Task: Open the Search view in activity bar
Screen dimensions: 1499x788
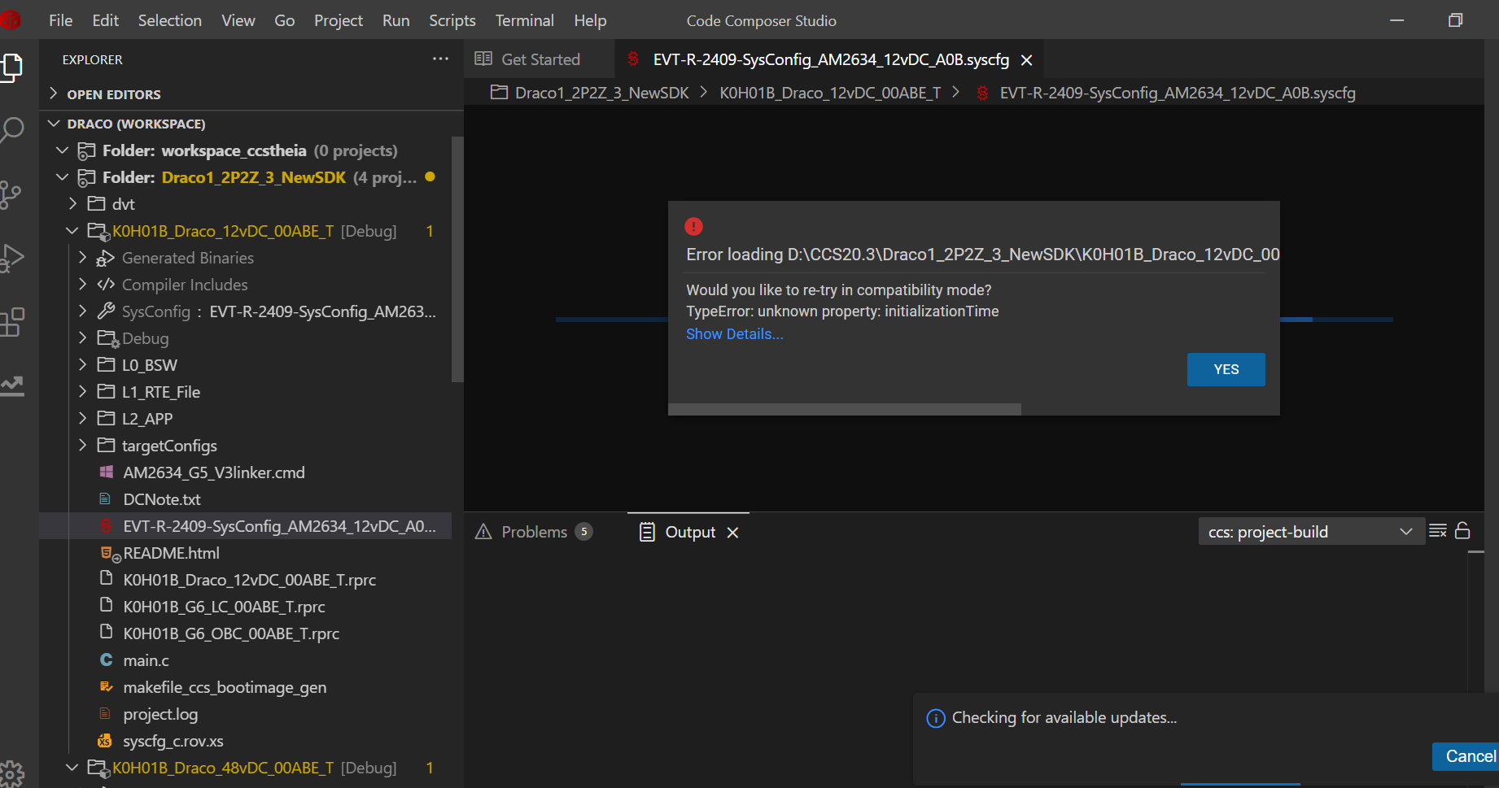Action: coord(11,130)
